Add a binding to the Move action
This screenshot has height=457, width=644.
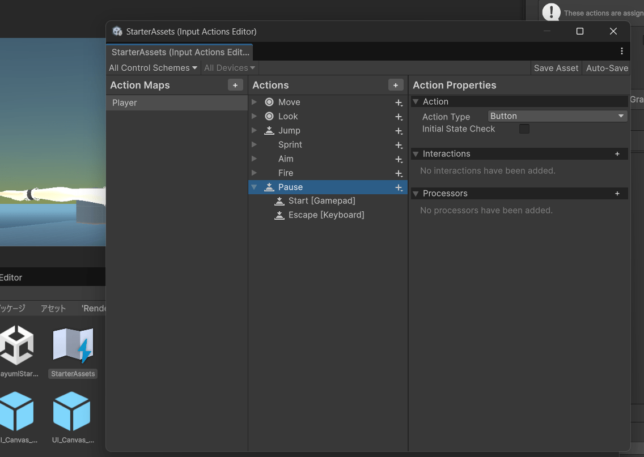[x=399, y=102]
